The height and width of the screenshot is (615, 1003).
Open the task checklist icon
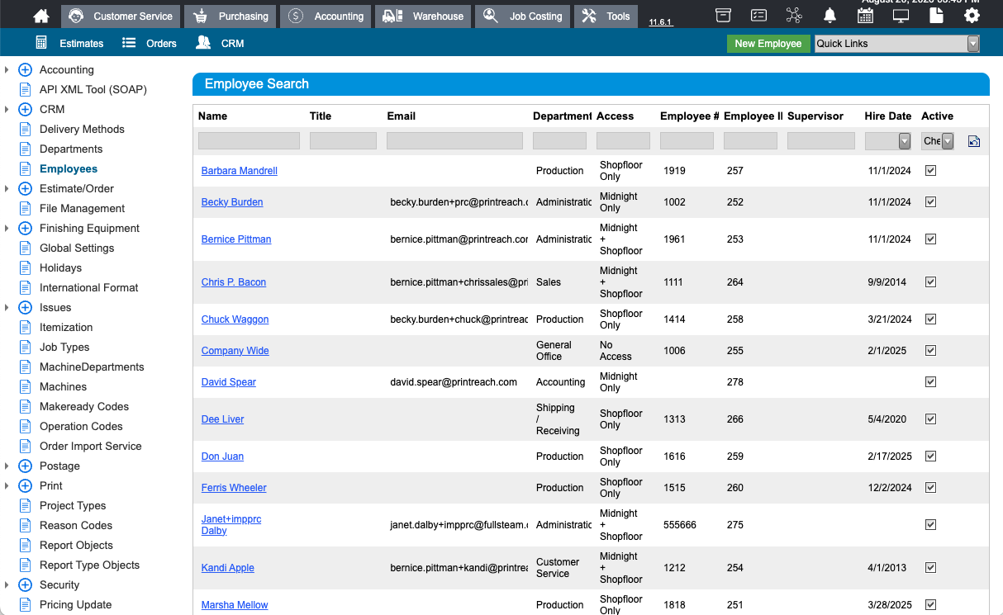758,16
